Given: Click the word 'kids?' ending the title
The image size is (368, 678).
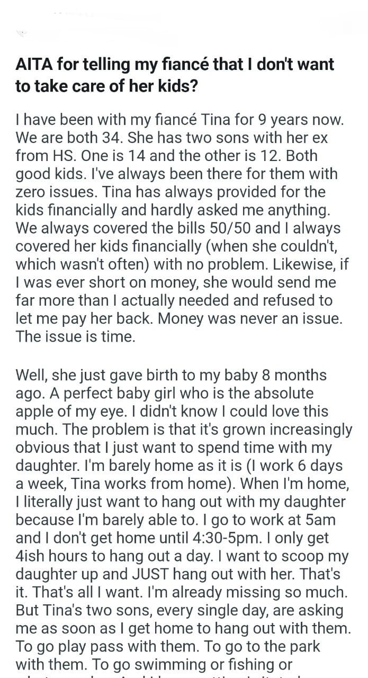Looking at the screenshot, I should tap(179, 85).
